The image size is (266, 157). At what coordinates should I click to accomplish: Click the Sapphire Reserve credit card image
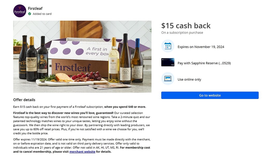point(168,62)
